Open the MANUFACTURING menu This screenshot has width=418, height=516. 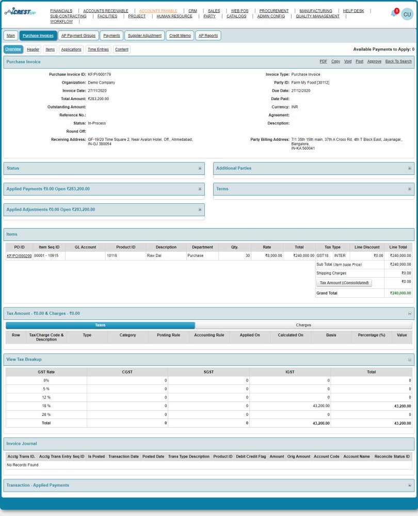315,10
